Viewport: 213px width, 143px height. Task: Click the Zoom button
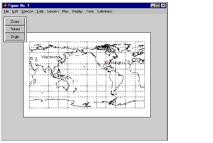tap(15, 22)
